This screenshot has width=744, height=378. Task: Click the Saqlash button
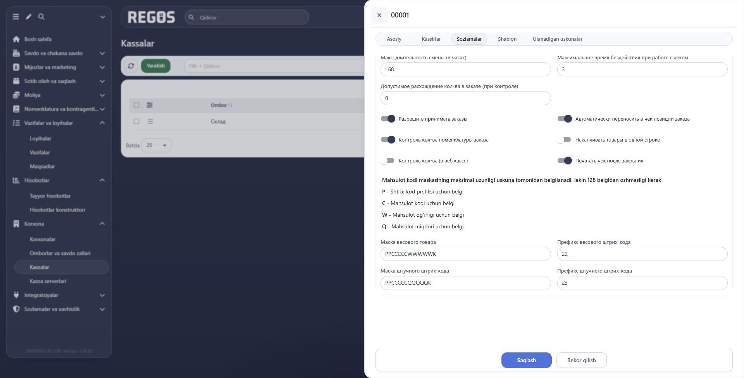tap(526, 360)
